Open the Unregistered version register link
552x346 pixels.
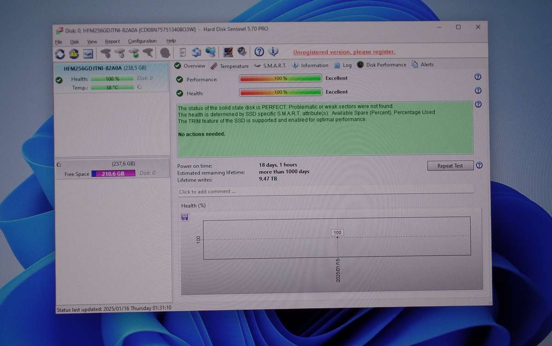(344, 52)
